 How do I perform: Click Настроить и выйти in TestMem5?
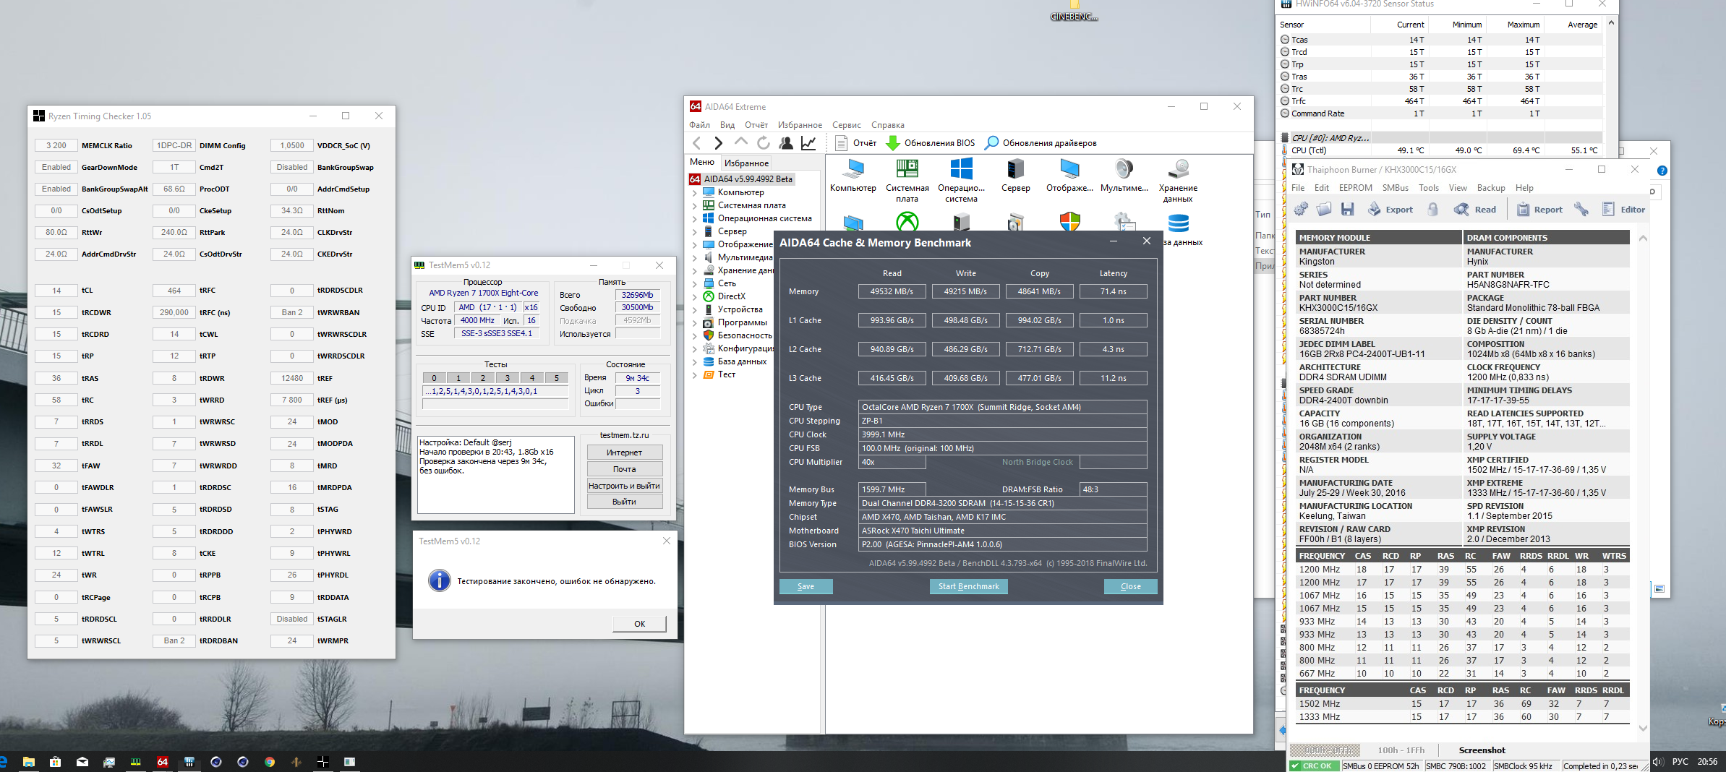[624, 486]
